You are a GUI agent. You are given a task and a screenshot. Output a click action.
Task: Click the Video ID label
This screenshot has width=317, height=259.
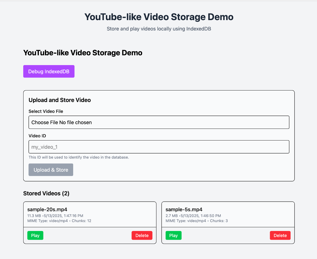coord(37,136)
